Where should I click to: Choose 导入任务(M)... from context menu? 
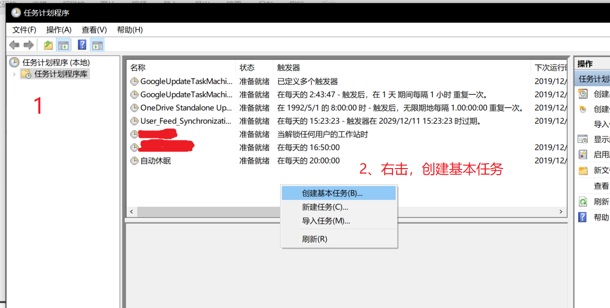(x=339, y=220)
